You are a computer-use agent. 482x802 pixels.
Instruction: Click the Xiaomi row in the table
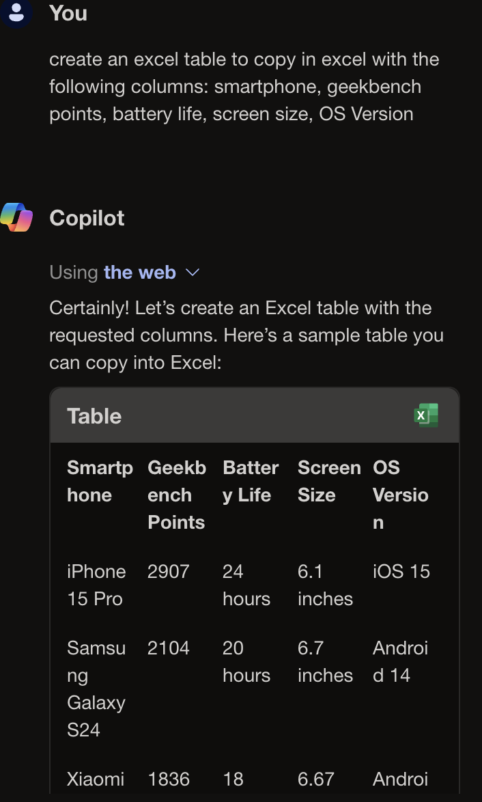click(96, 779)
